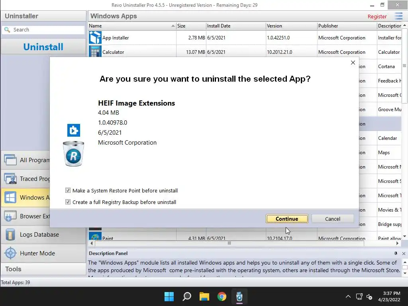Open Google Chrome from taskbar
Image resolution: width=408 pixels, height=306 pixels.
[222, 296]
